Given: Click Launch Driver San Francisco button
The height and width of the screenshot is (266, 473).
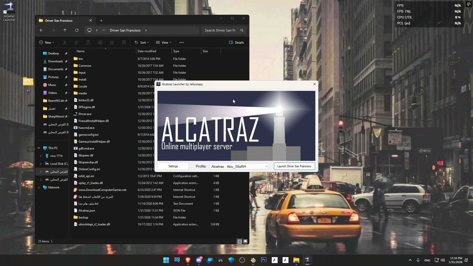Looking at the screenshot, I should [294, 166].
